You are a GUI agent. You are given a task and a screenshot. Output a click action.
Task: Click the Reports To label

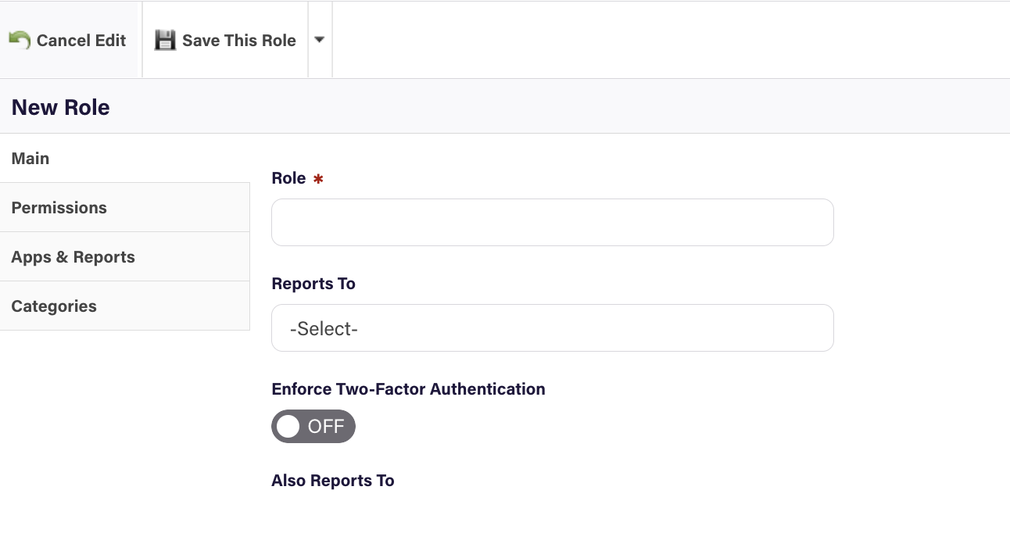pos(313,284)
